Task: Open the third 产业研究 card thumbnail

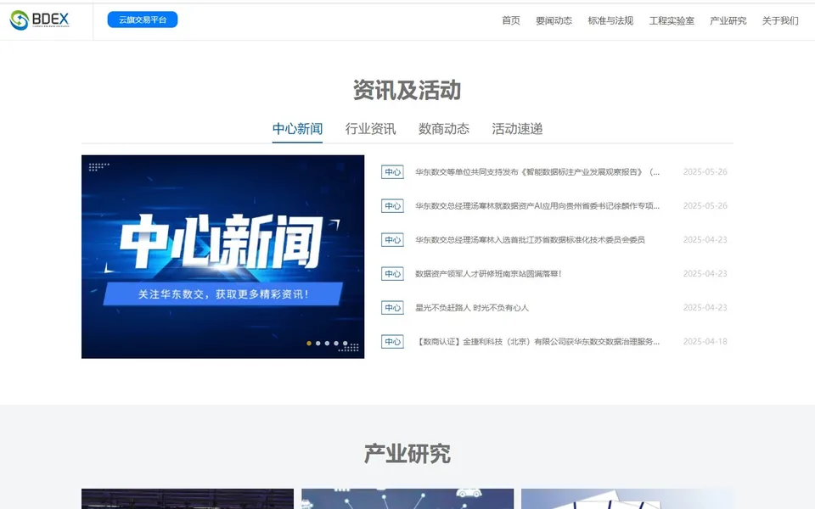Action: coord(627,499)
